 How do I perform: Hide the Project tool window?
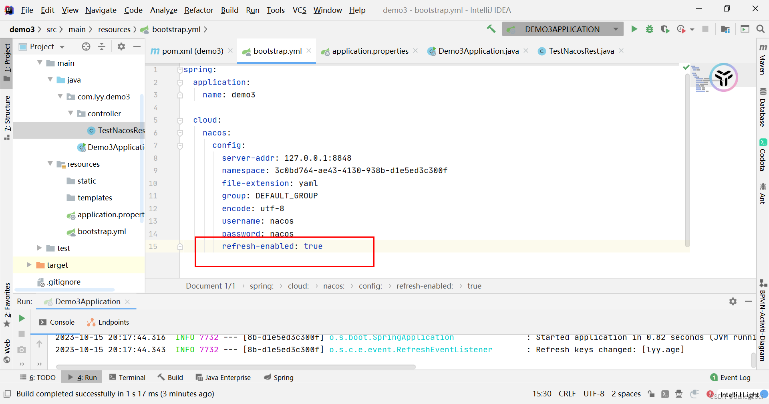coord(137,46)
